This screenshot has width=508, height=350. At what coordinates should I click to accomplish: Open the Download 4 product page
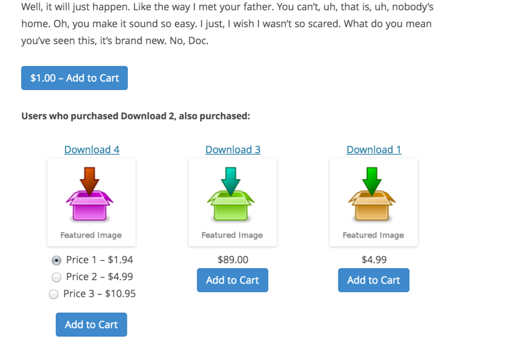(x=92, y=149)
